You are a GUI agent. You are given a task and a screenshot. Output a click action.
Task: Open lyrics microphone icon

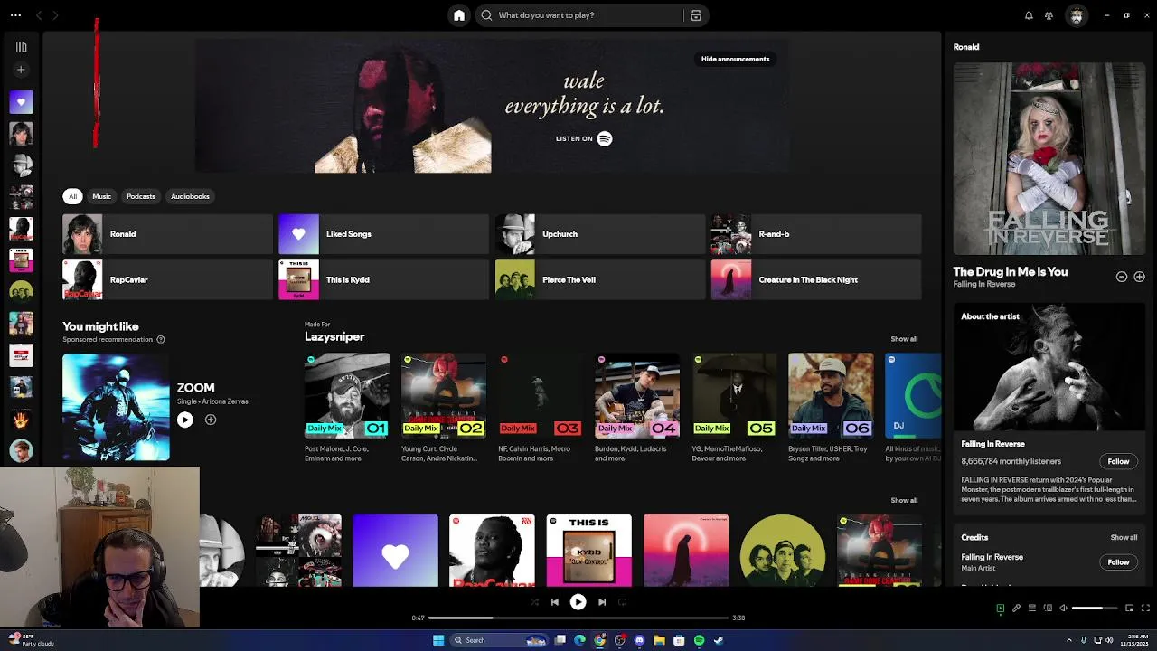tap(1016, 609)
